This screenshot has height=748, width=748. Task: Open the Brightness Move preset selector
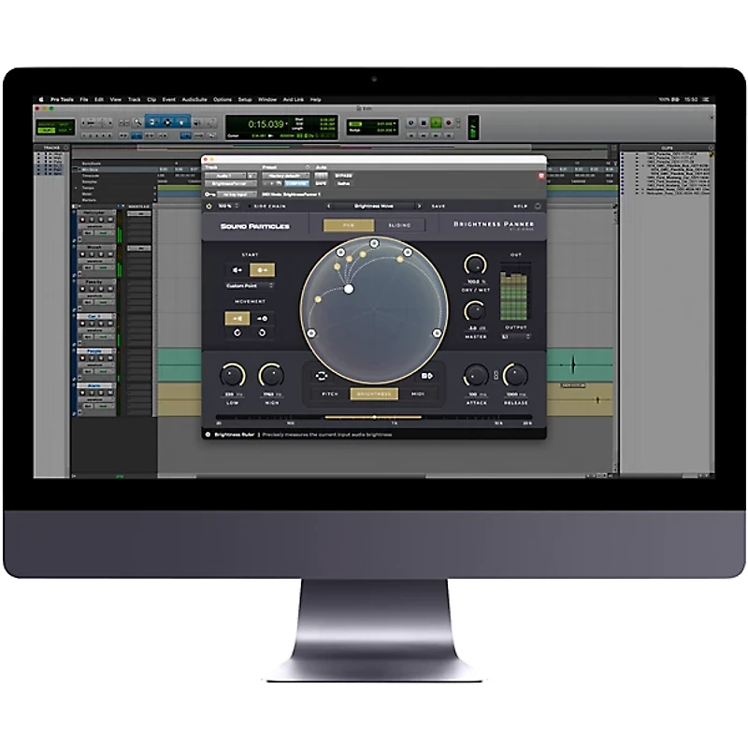pyautogui.click(x=374, y=206)
